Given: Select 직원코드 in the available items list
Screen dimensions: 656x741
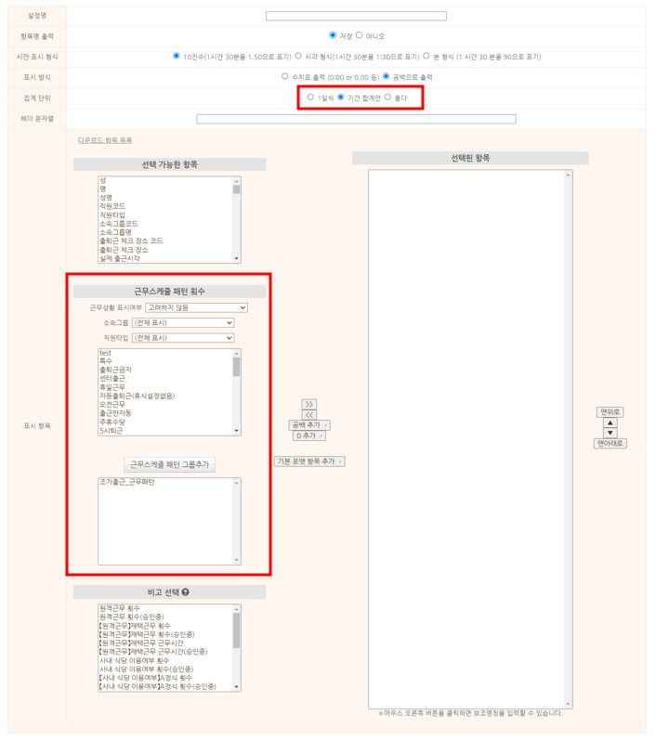Looking at the screenshot, I should tap(112, 206).
